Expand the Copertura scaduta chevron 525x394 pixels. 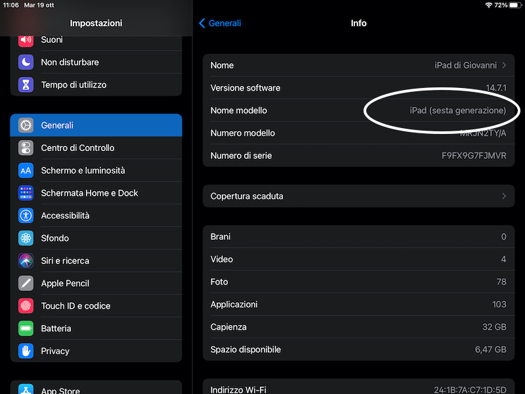(x=504, y=196)
